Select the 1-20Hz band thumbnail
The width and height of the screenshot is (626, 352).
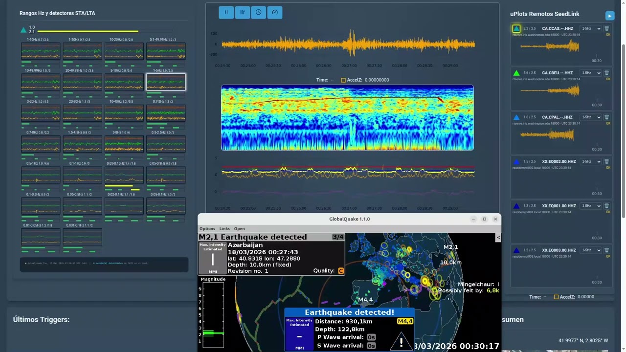(x=82, y=51)
